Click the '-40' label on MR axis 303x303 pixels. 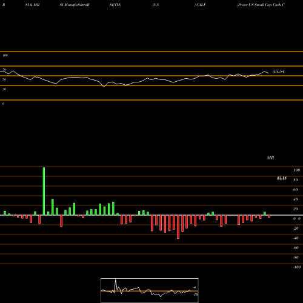296,238
